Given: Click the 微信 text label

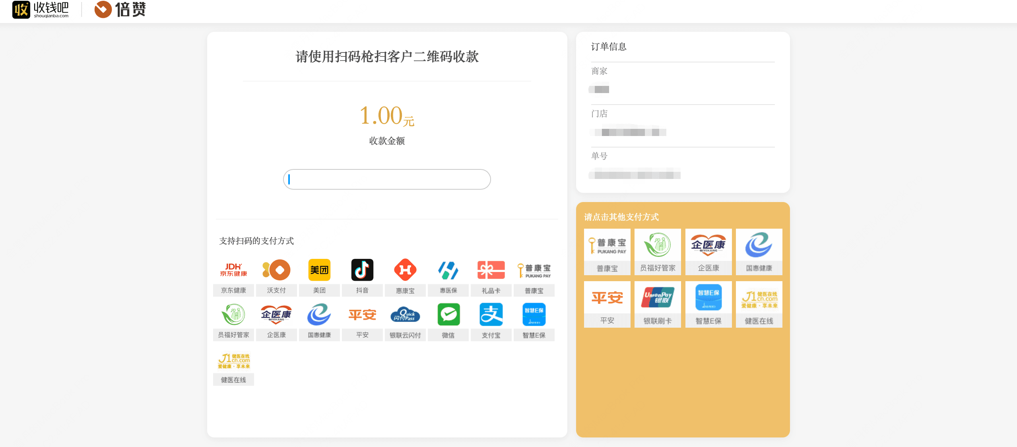Looking at the screenshot, I should click(x=448, y=335).
